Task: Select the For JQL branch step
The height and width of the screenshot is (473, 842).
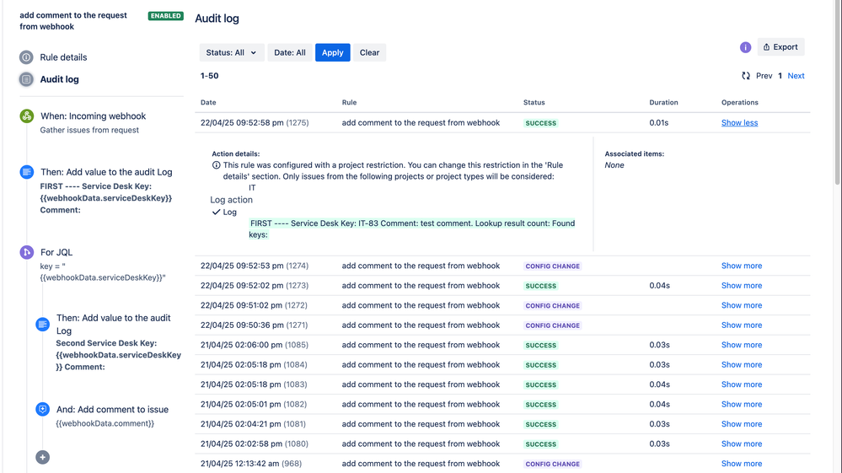Action: (x=56, y=252)
